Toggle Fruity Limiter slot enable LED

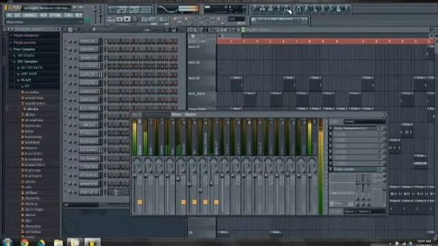[331, 169]
